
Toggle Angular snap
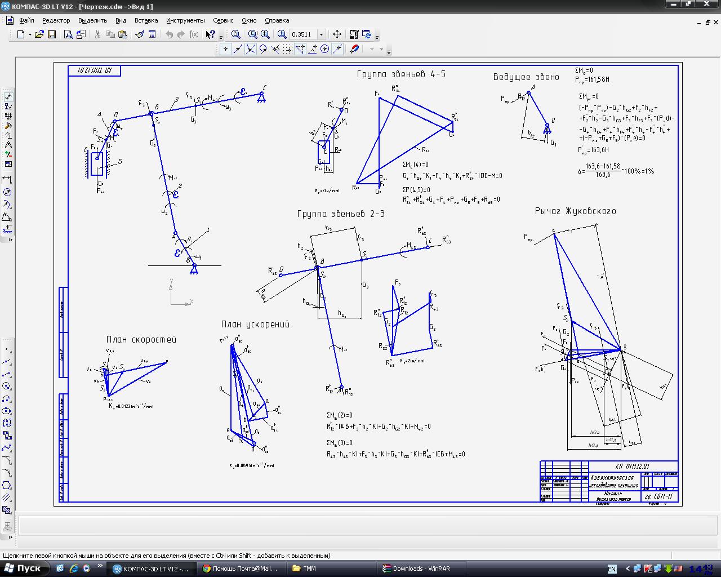click(x=313, y=49)
